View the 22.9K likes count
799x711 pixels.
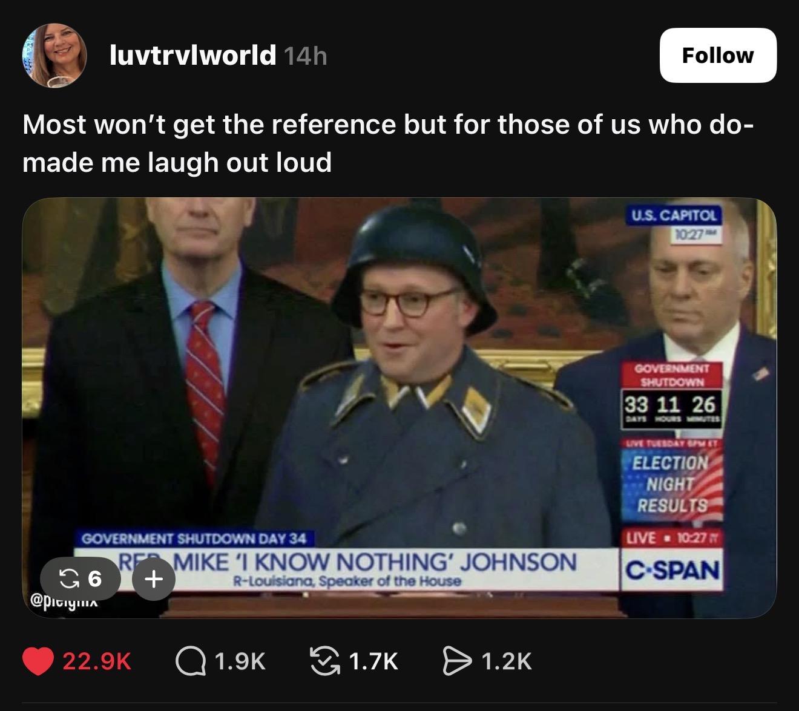tap(97, 661)
